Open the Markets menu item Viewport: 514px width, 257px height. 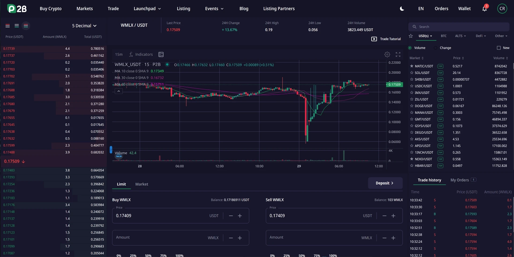coord(85,9)
